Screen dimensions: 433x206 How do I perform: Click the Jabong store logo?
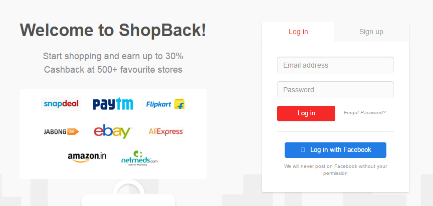61,131
